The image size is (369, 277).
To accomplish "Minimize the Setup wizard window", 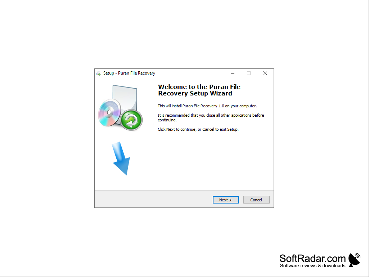I will [x=233, y=73].
